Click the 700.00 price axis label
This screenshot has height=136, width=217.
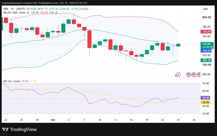[x=207, y=65]
